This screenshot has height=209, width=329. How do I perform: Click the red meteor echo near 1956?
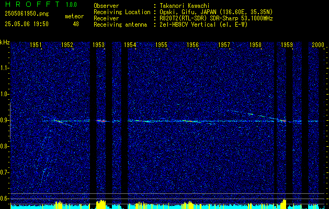click(189, 121)
